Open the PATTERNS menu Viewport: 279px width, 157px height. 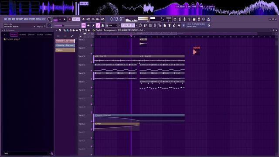[x=19, y=19]
